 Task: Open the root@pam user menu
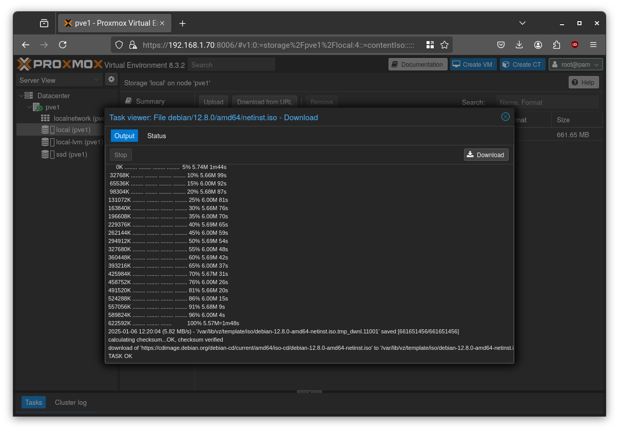(x=575, y=64)
